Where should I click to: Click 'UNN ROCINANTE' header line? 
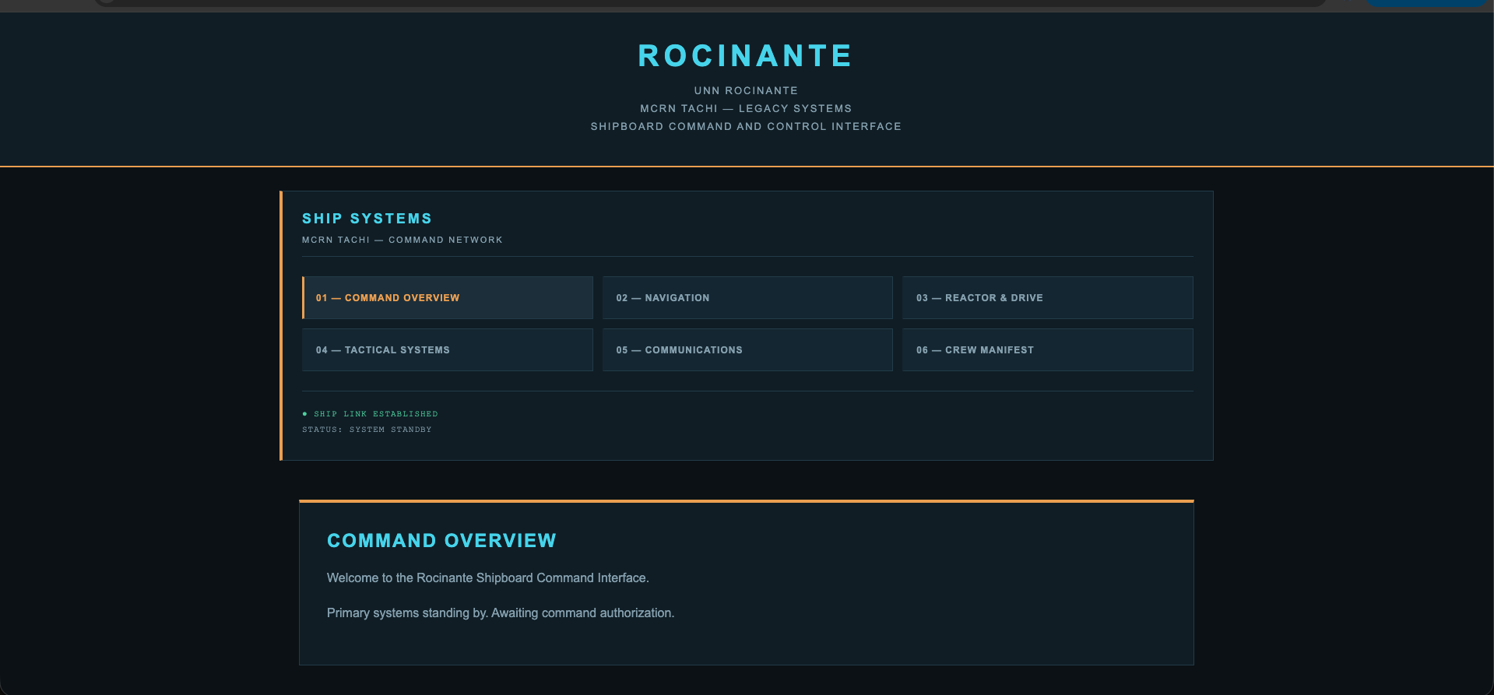tap(746, 91)
